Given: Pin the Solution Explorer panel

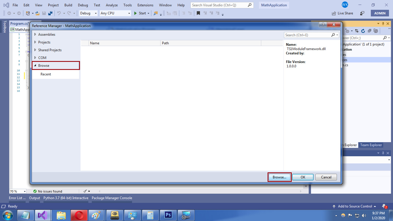Looking at the screenshot, I should pyautogui.click(x=383, y=24).
